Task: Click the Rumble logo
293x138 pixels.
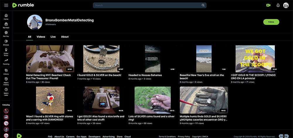Action: point(23,5)
